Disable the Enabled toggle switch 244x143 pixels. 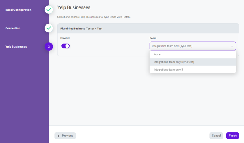pyautogui.click(x=66, y=46)
